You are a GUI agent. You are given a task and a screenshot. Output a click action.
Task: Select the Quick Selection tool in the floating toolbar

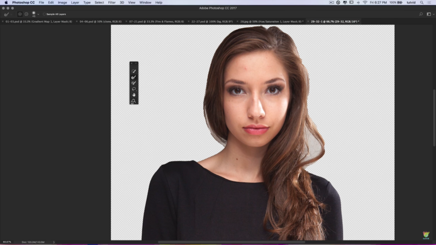click(x=134, y=71)
